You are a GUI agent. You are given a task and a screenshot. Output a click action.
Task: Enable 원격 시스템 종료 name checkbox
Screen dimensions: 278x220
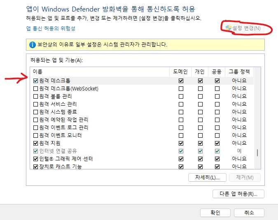(36, 112)
